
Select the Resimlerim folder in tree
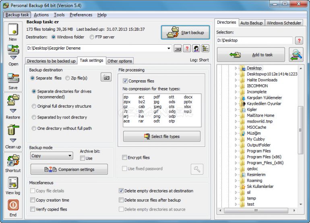(x=256, y=175)
